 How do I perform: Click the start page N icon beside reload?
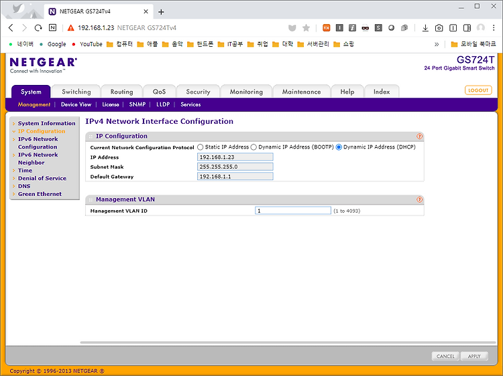tap(52, 28)
